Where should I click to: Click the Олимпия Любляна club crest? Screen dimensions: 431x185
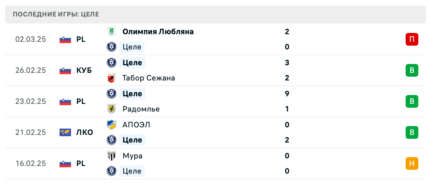point(112,32)
